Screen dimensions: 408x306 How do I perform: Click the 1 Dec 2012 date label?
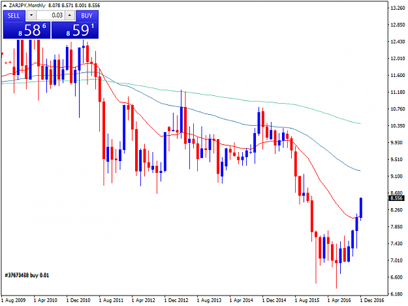(176, 300)
